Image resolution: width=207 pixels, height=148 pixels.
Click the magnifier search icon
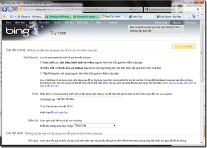[198, 9]
